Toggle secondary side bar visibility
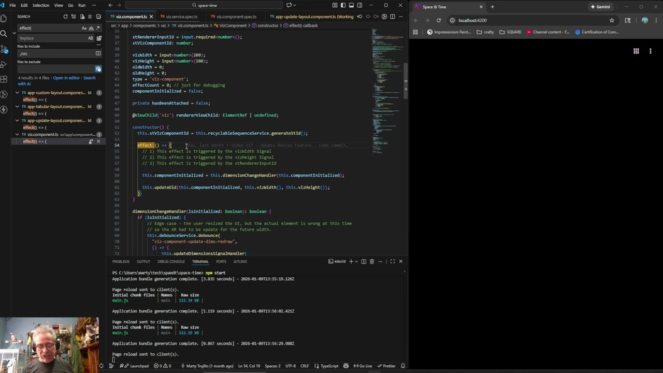 pos(360,5)
